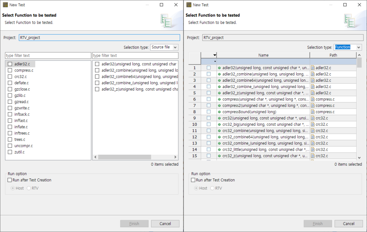Image resolution: width=367 pixels, height=232 pixels.
Task: Click Project field in left dialog
Action: click(x=99, y=38)
